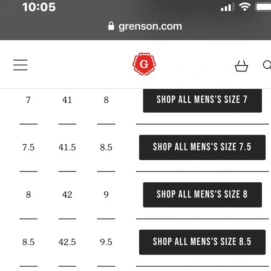271x271 pixels.
Task: Click Shop All Mens's Size 8 button
Action: (202, 195)
